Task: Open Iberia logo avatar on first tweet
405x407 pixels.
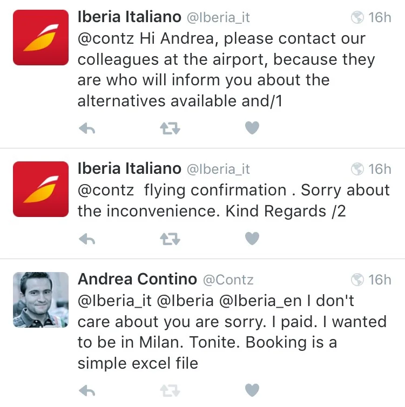Action: coord(40,37)
